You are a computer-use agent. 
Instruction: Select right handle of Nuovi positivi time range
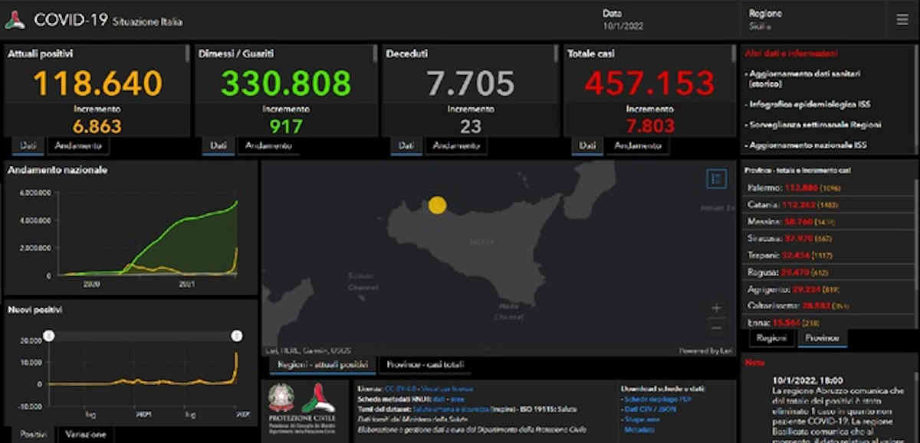pyautogui.click(x=237, y=336)
